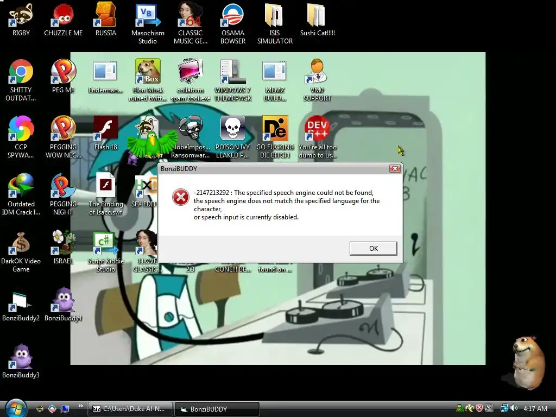Click the Show Desktop quick launch icon
556x417 pixels.
[x=65, y=409]
